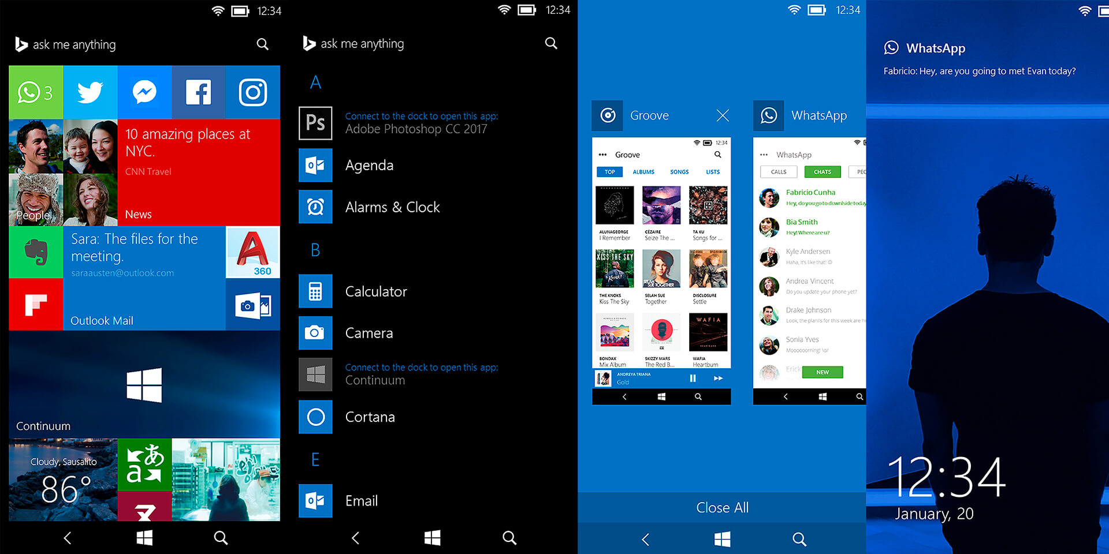Open the camera photos tile beside Outlook Mail
1109x554 pixels.
(253, 305)
